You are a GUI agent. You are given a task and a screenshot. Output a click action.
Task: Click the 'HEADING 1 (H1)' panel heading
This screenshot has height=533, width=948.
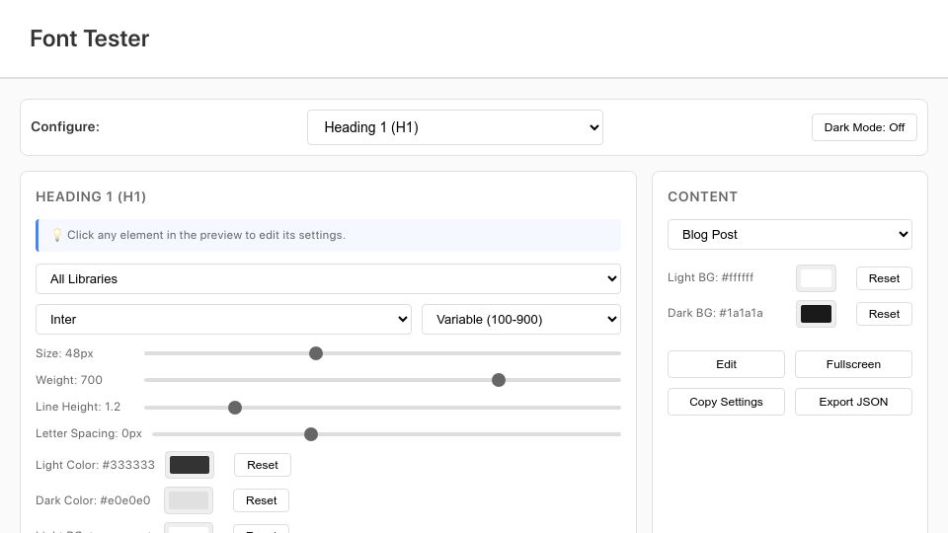pos(91,196)
